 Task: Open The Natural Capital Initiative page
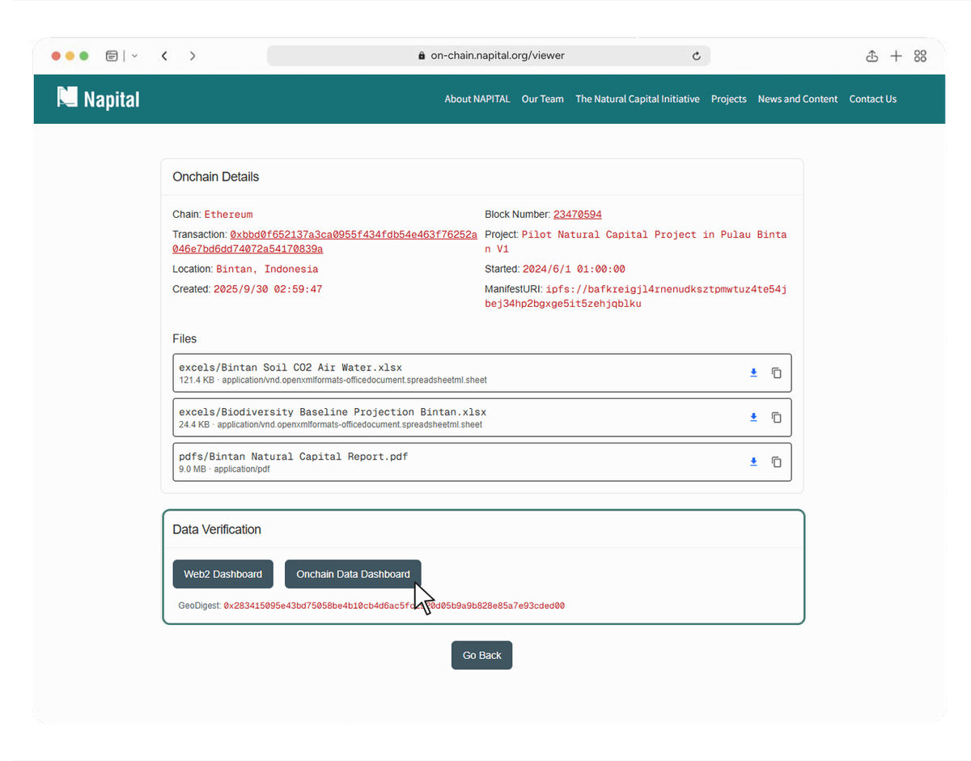tap(638, 99)
